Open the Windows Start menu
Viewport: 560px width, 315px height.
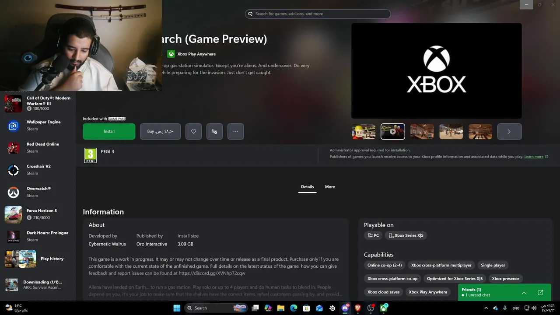[177, 308]
